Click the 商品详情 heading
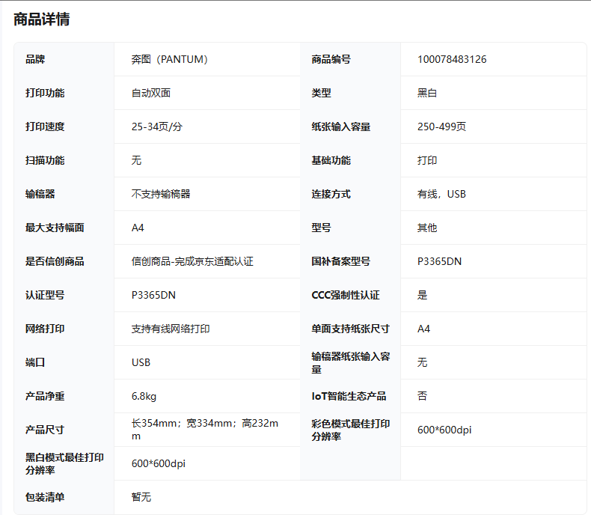Screen dimensions: 591x515 click(x=42, y=19)
